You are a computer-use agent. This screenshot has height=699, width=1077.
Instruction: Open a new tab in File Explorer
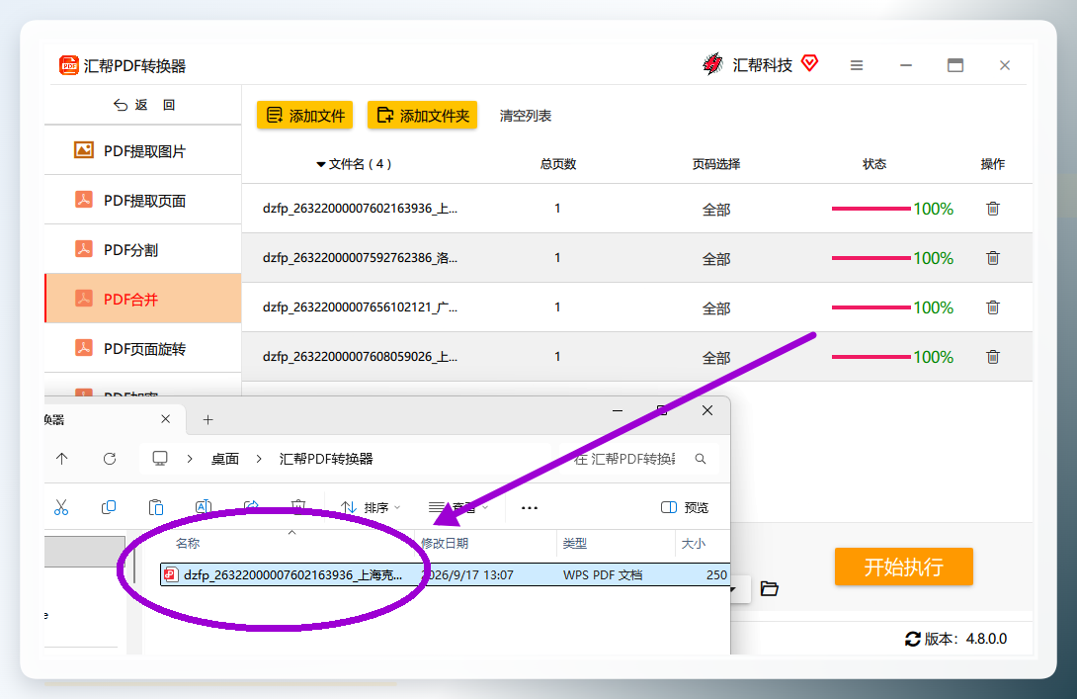coord(208,420)
